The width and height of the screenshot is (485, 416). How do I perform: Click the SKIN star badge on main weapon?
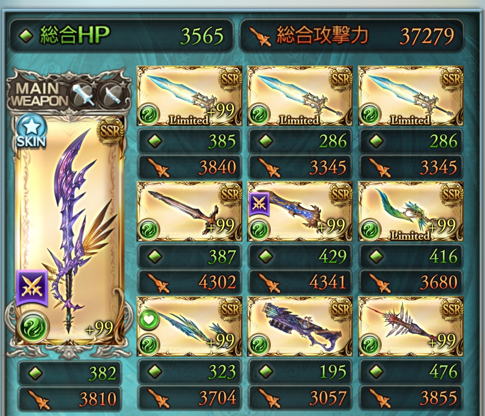pos(31,131)
